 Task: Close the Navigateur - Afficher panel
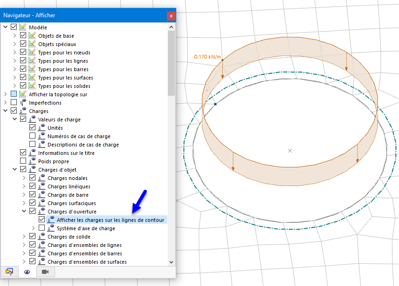171,16
